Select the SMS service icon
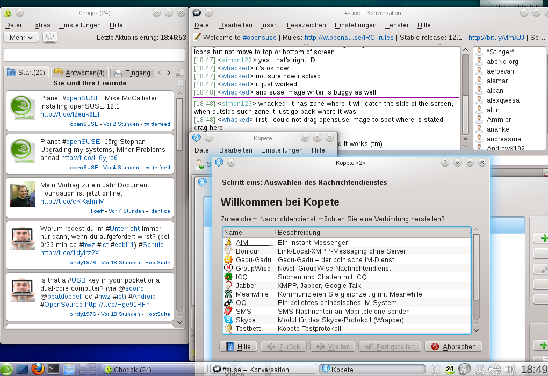Screen dimensions: 548x376 point(228,311)
